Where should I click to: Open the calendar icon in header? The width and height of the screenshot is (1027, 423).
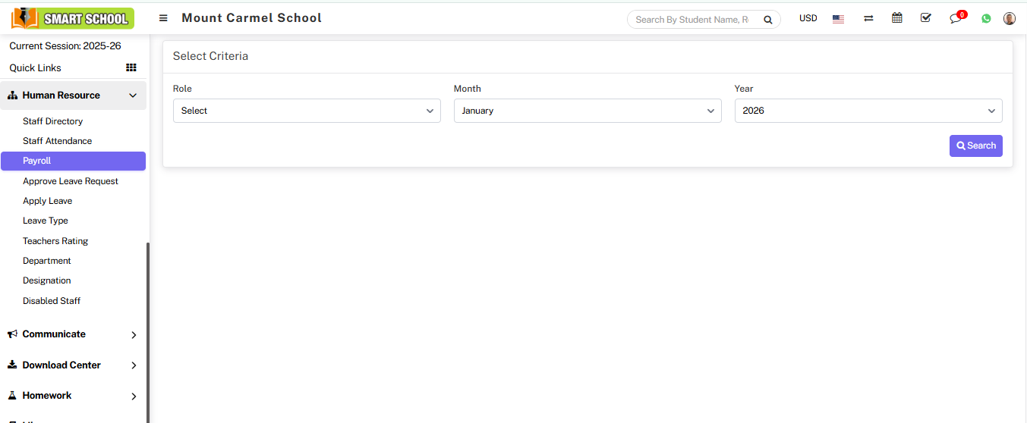point(897,18)
